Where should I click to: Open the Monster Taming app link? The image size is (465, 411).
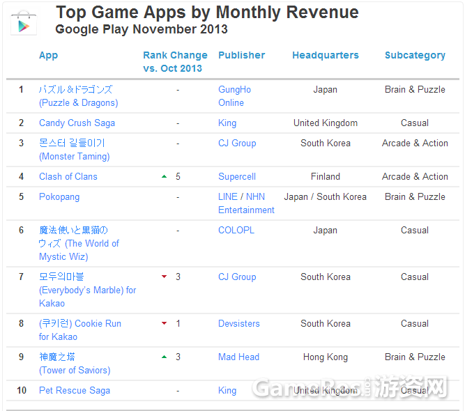coord(75,150)
